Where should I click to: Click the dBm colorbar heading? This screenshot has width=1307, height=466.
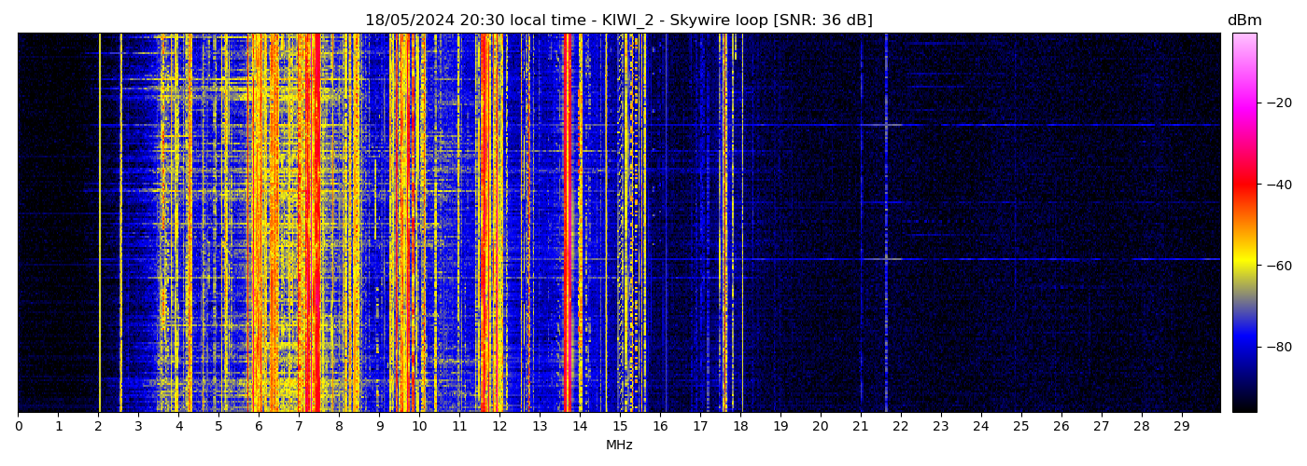tap(1244, 21)
